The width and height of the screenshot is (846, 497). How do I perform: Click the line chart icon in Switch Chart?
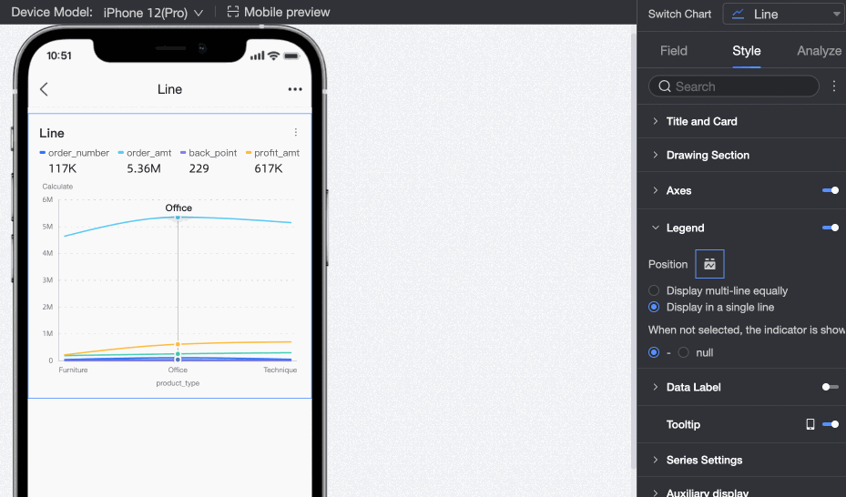[x=738, y=14]
